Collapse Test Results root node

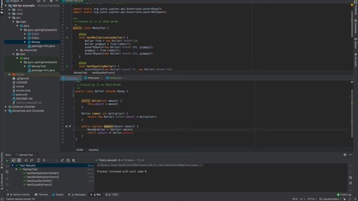(12, 165)
